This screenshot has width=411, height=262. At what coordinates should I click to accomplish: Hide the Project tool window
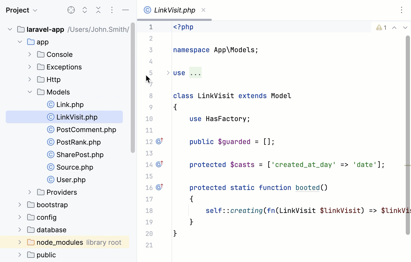pos(125,10)
